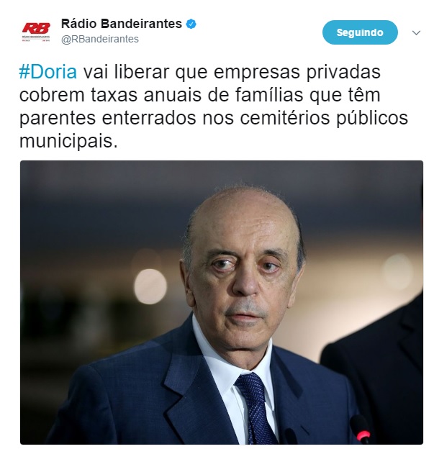Click the blurred light orb in photo background

point(150,286)
